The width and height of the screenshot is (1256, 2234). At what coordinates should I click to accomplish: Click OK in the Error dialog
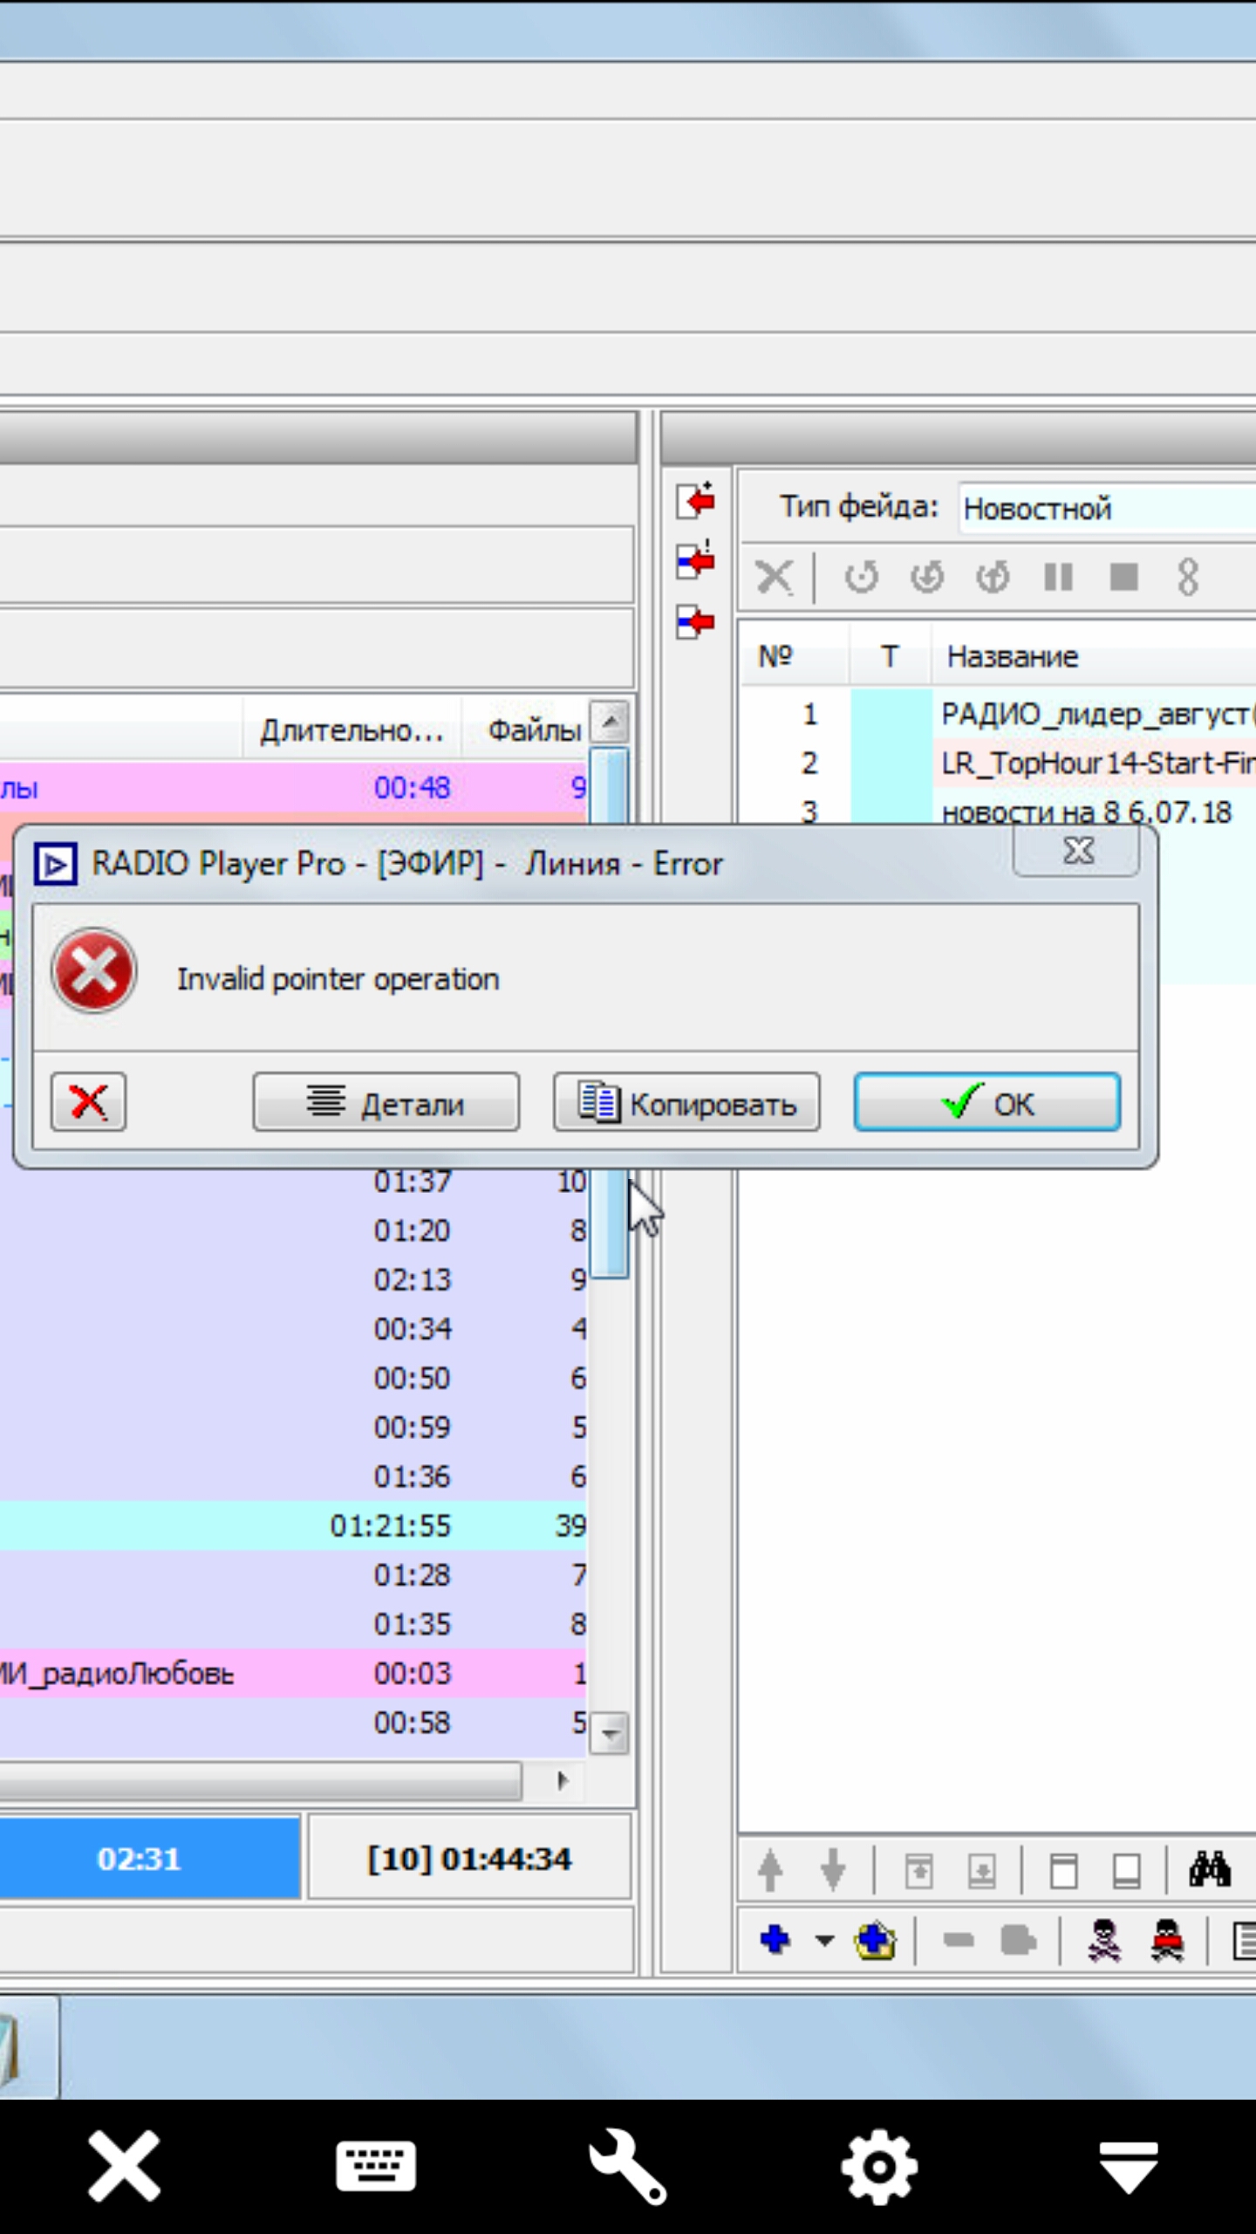click(x=987, y=1102)
